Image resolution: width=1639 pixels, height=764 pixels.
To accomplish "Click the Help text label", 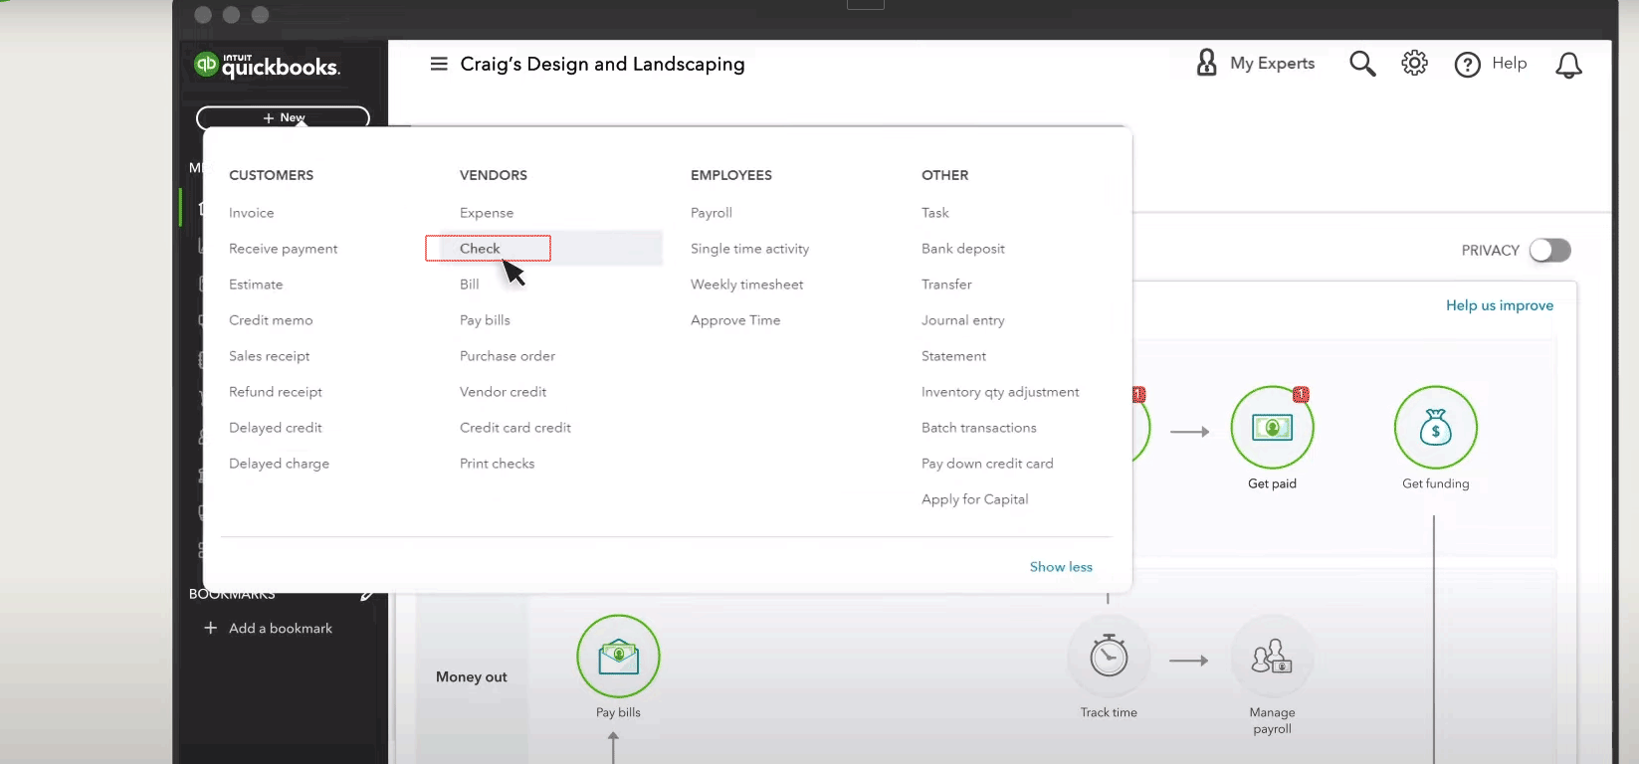I will tap(1509, 64).
